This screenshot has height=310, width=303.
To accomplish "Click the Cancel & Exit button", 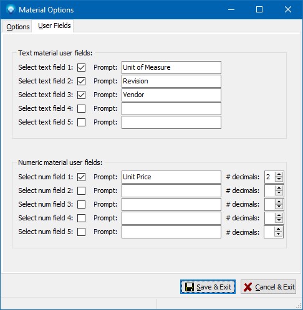I will point(268,287).
